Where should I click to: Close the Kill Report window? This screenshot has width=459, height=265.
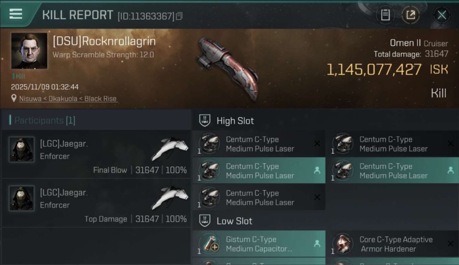(442, 15)
